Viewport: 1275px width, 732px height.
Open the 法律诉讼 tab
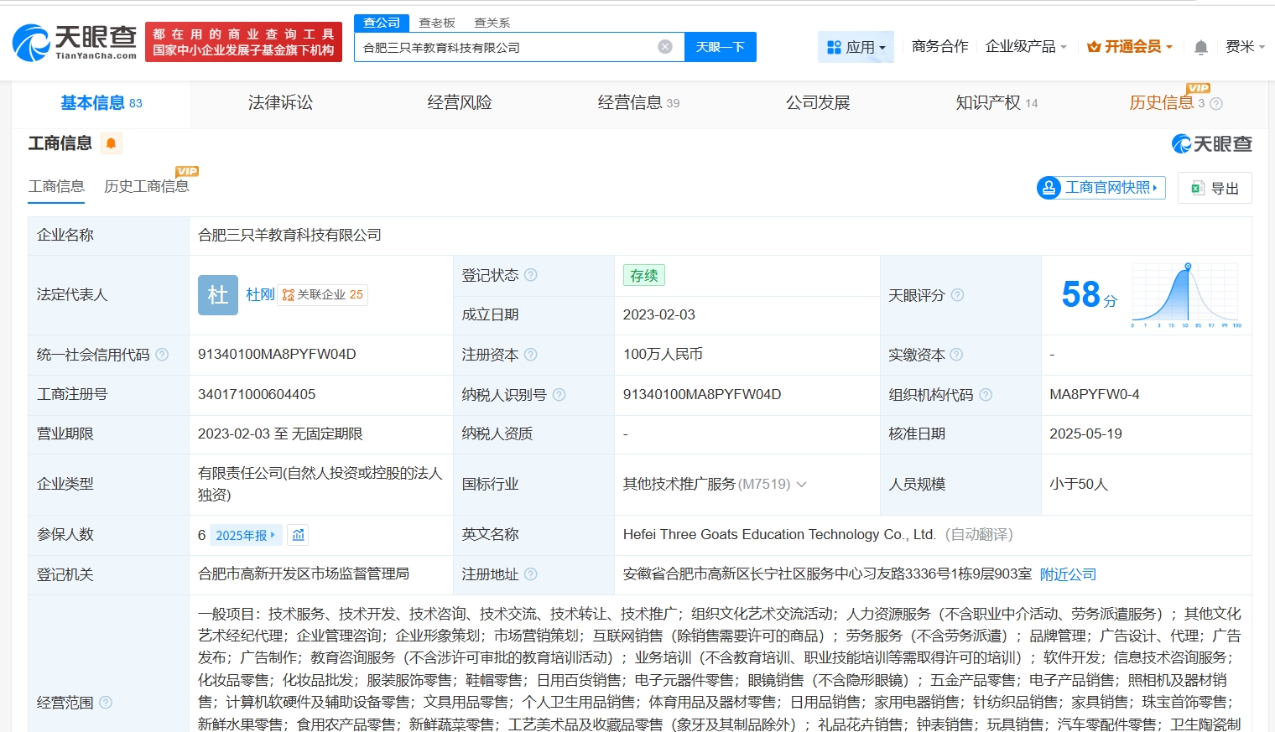click(x=280, y=103)
